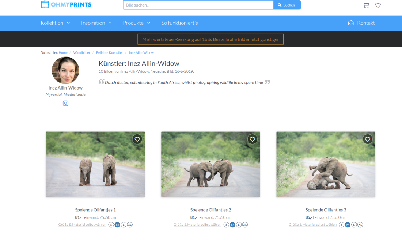Open the wishlist heart icon in header
This screenshot has height=240, width=402.
coord(378,5)
